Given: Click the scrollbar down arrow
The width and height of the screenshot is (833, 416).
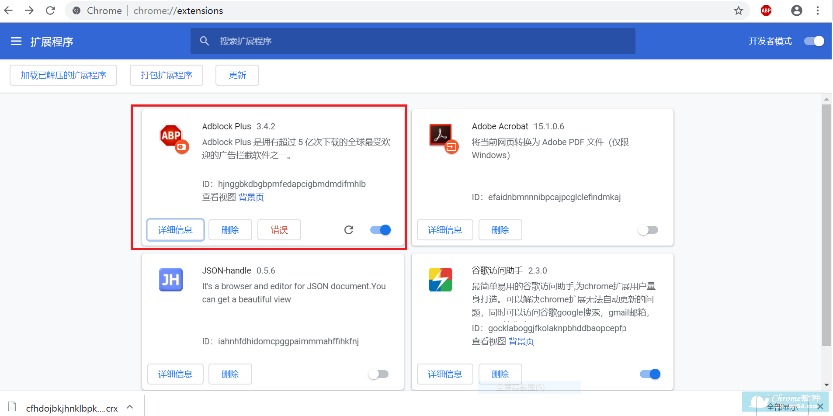Looking at the screenshot, I should [826, 385].
